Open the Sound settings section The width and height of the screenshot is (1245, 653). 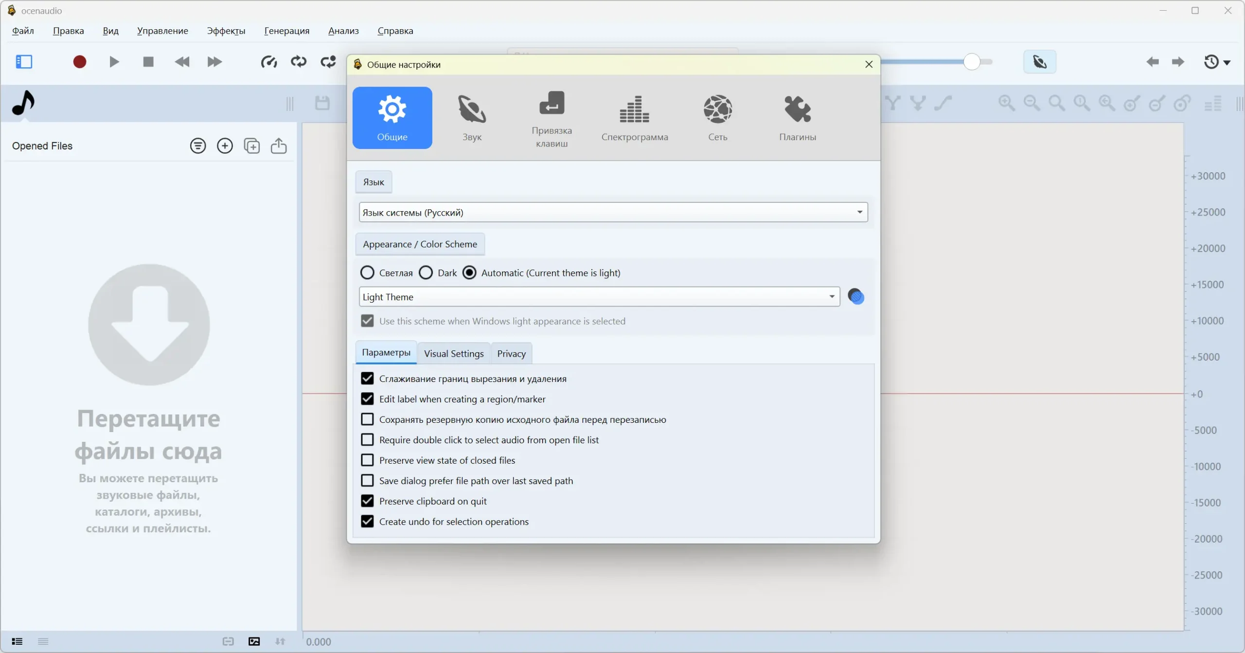coord(471,118)
